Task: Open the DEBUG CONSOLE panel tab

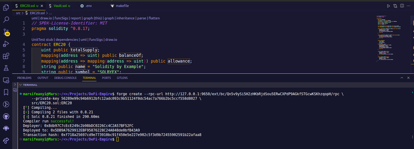Action: click(66, 78)
